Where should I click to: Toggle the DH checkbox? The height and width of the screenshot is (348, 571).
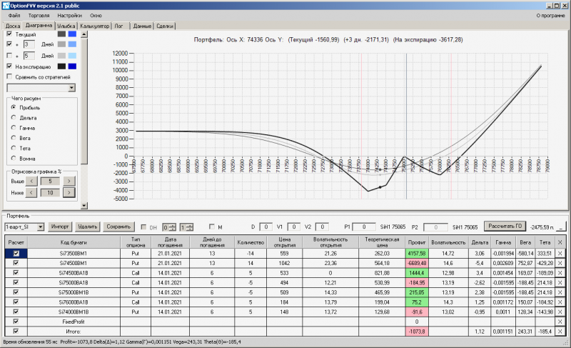point(143,227)
